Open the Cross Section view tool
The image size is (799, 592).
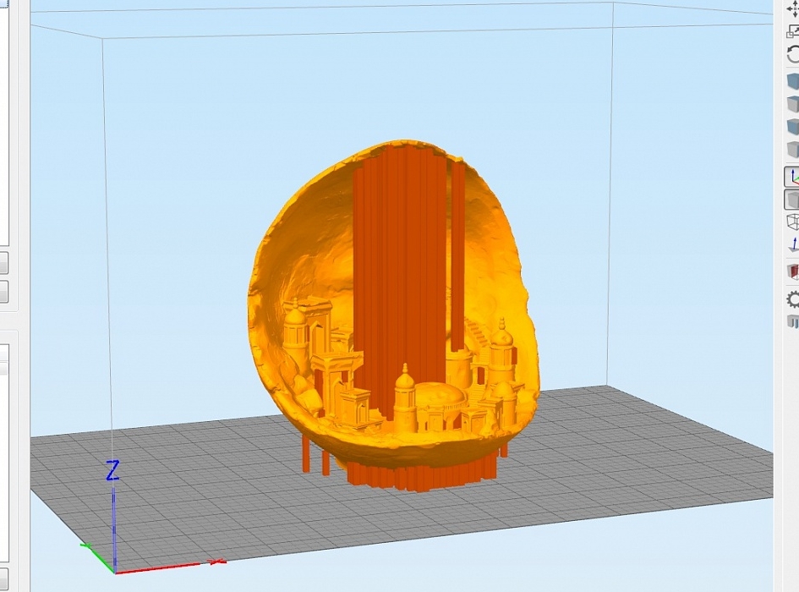(x=793, y=271)
